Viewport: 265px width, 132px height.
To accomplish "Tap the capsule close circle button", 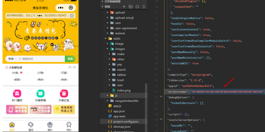I will (x=71, y=8).
